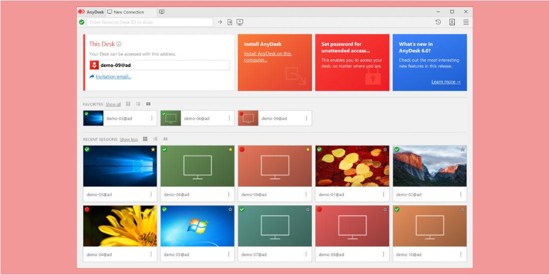Open options menu for demo-03@ad favorite
The width and height of the screenshot is (549, 275).
tap(152, 118)
